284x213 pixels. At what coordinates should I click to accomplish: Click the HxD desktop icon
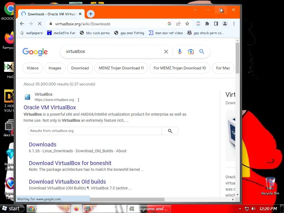point(9,70)
